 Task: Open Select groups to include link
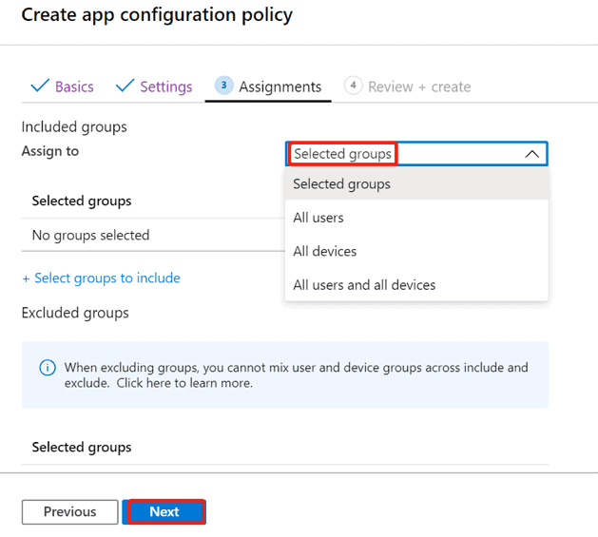point(101,278)
